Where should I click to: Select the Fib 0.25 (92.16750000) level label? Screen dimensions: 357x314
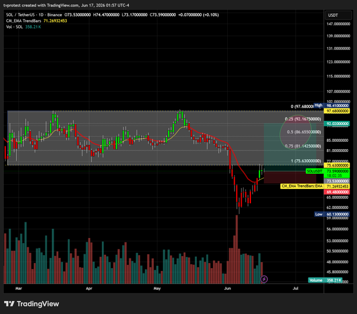click(303, 119)
